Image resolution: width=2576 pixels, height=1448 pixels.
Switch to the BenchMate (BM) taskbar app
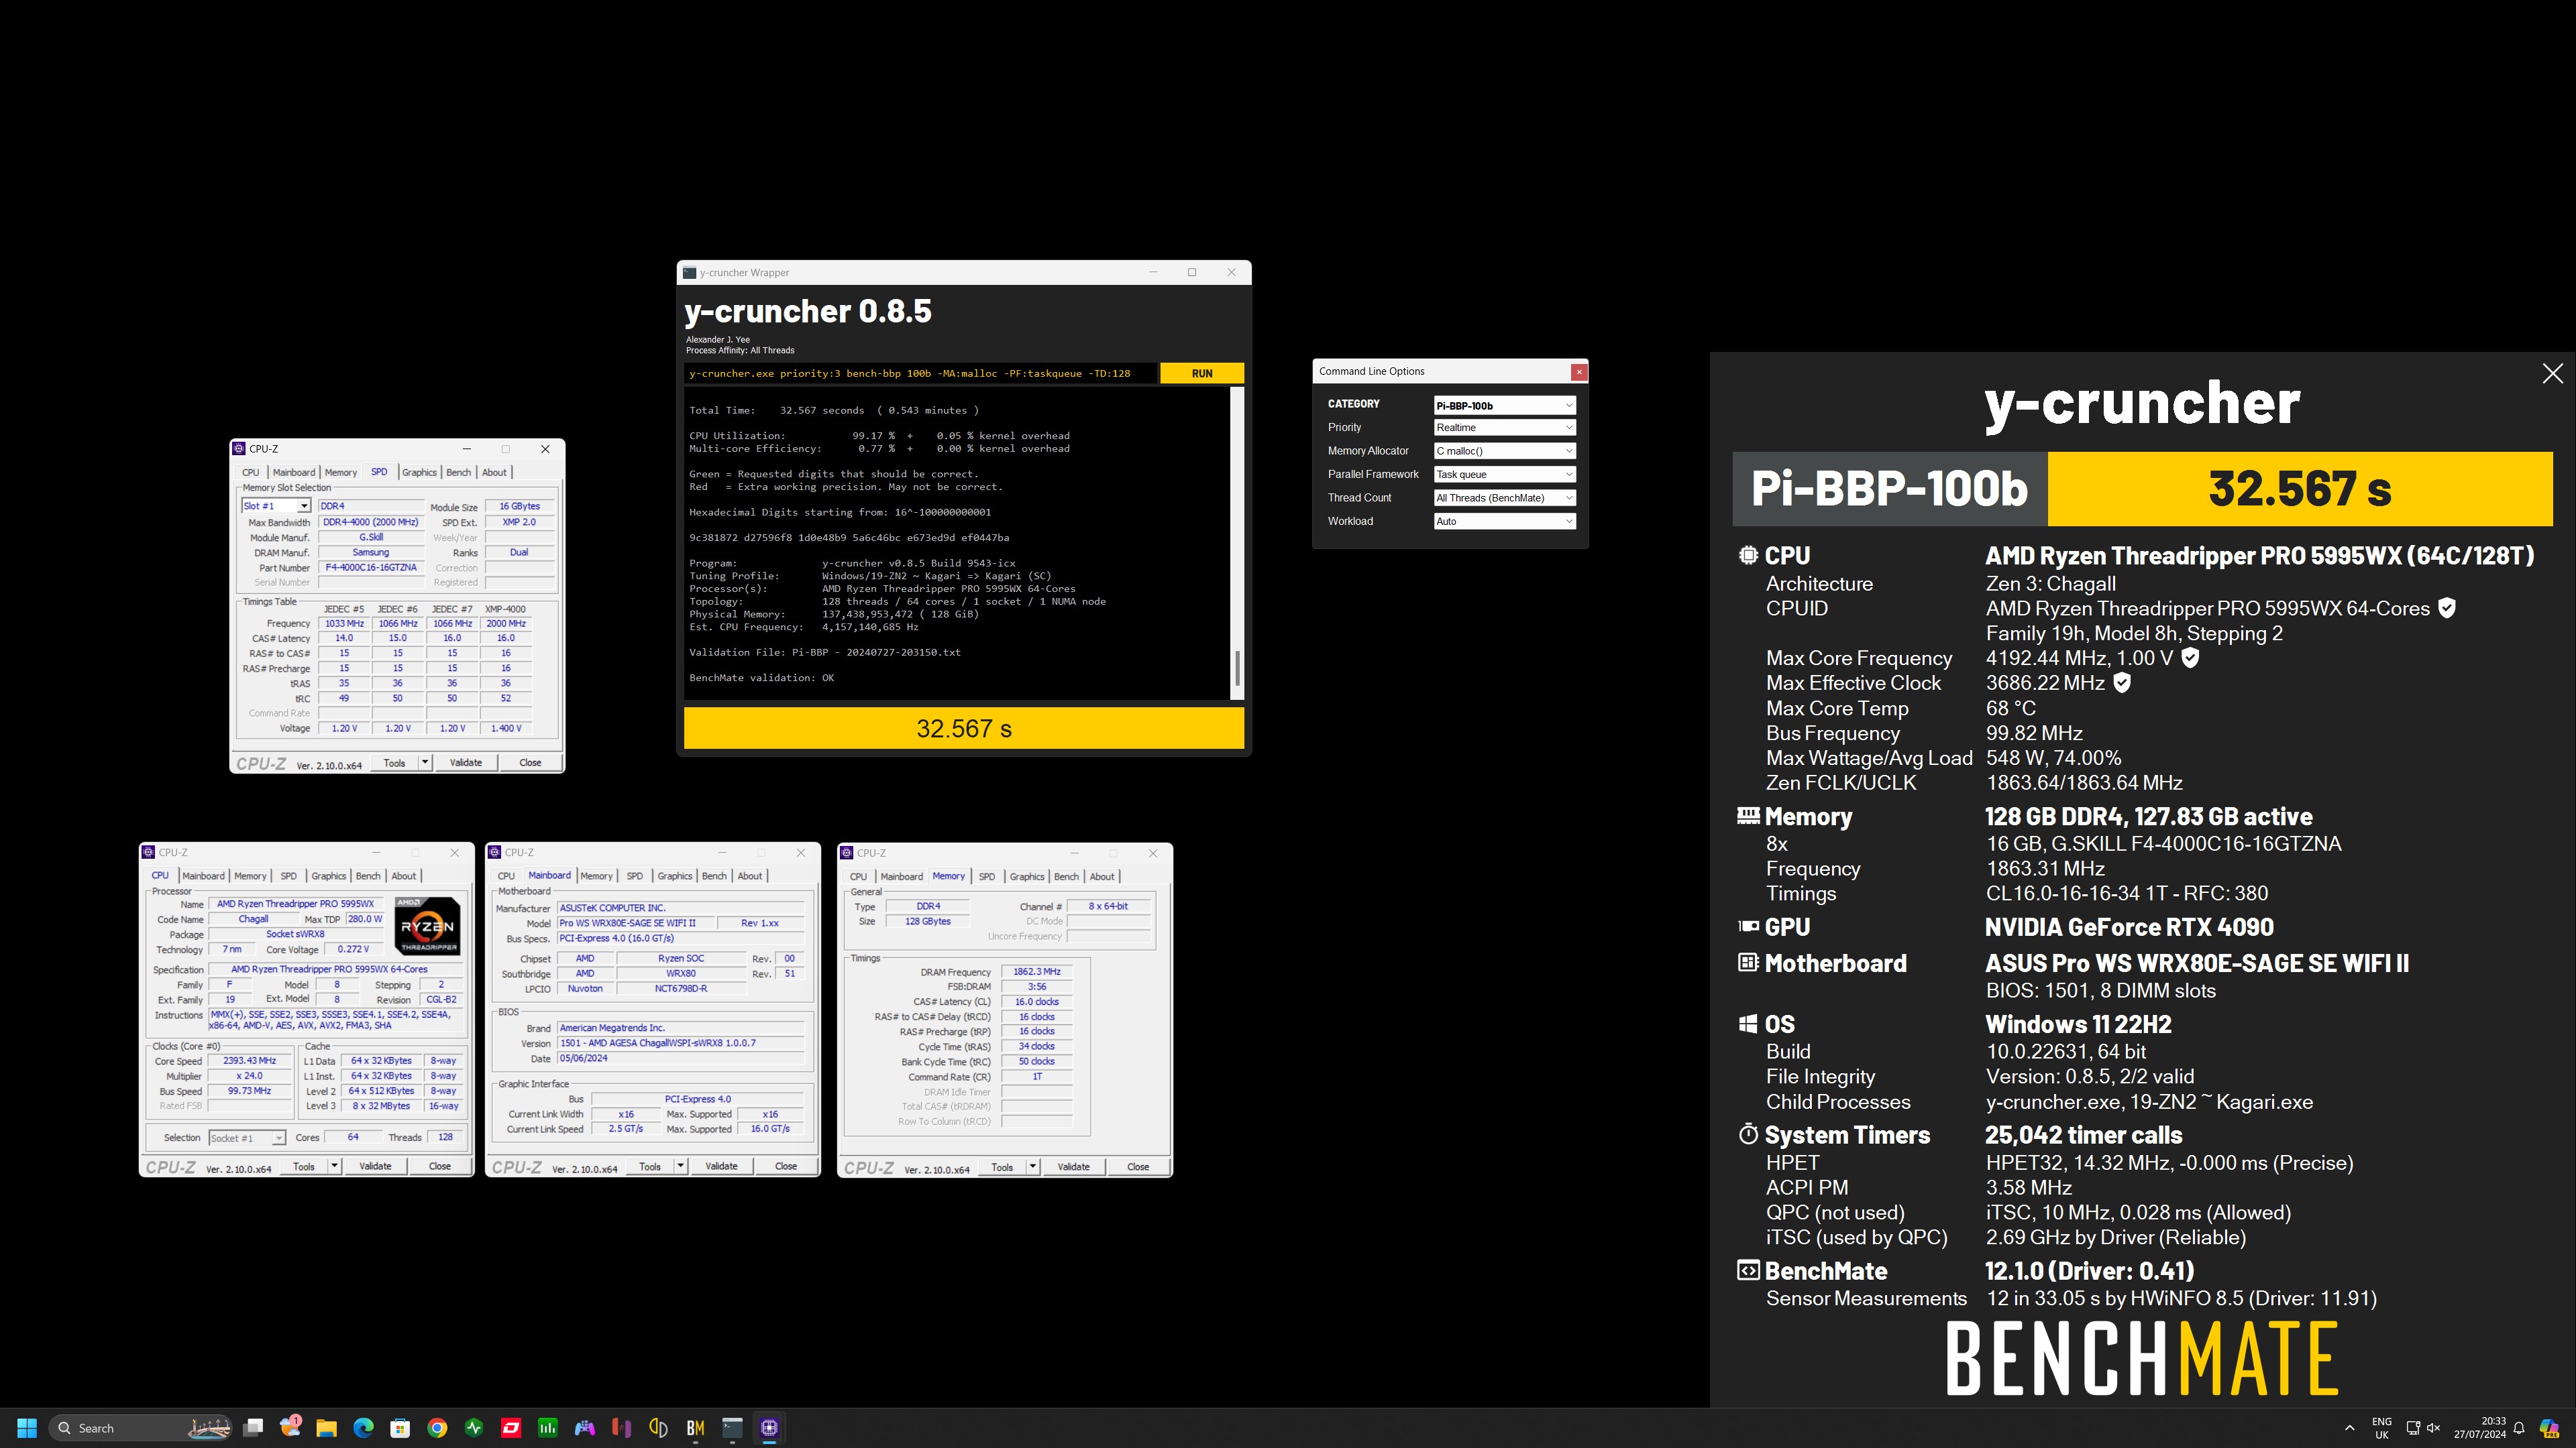pos(695,1427)
